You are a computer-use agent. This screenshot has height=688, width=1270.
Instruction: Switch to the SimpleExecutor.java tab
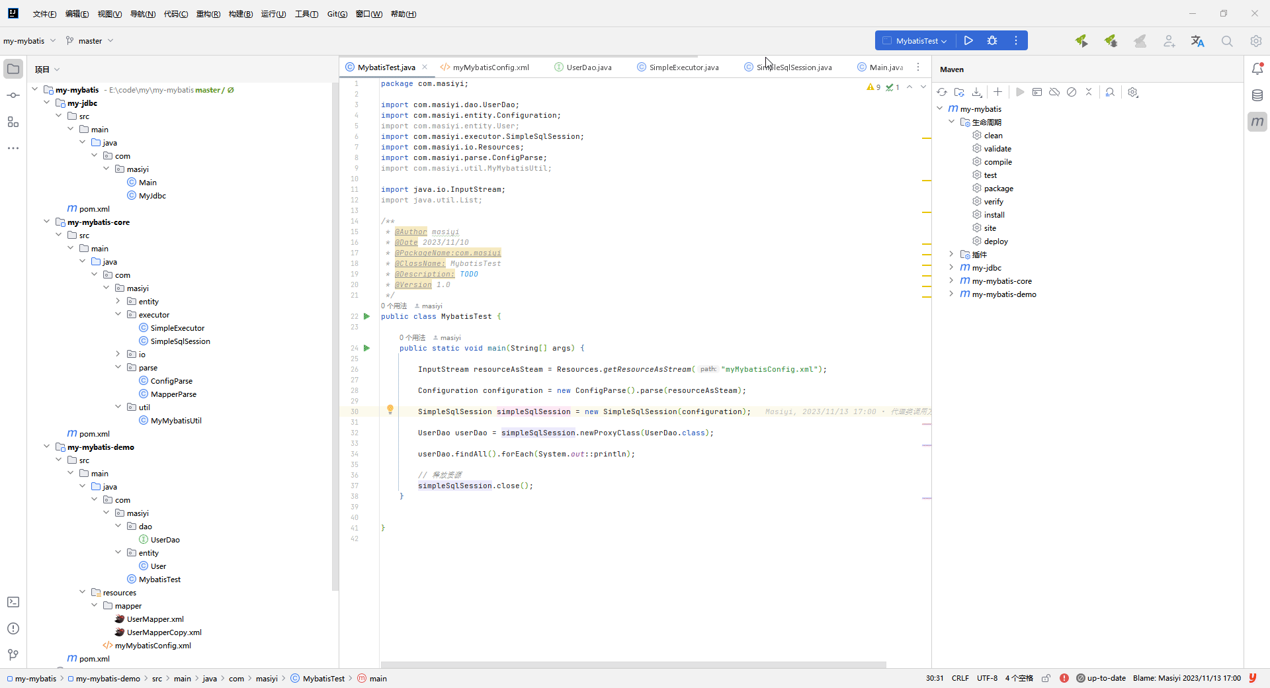(678, 67)
